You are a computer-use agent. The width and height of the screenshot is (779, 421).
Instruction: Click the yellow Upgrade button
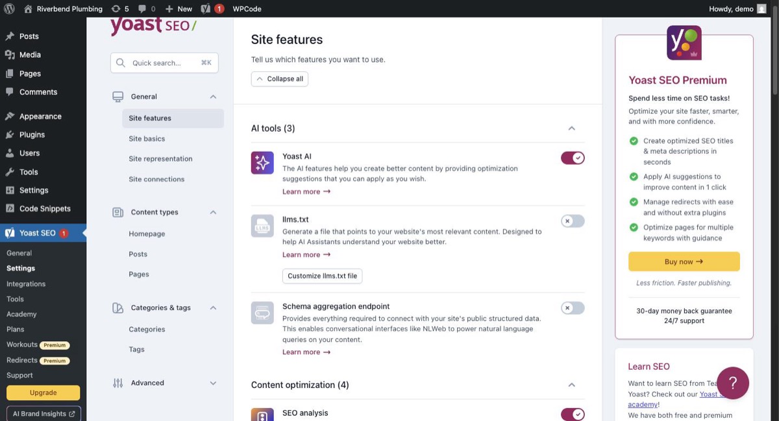43,392
